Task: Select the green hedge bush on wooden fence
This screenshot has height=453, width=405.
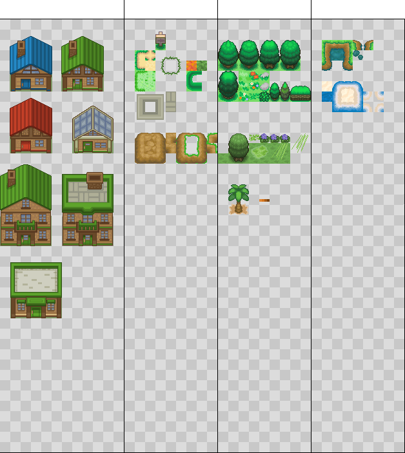Action: [301, 93]
